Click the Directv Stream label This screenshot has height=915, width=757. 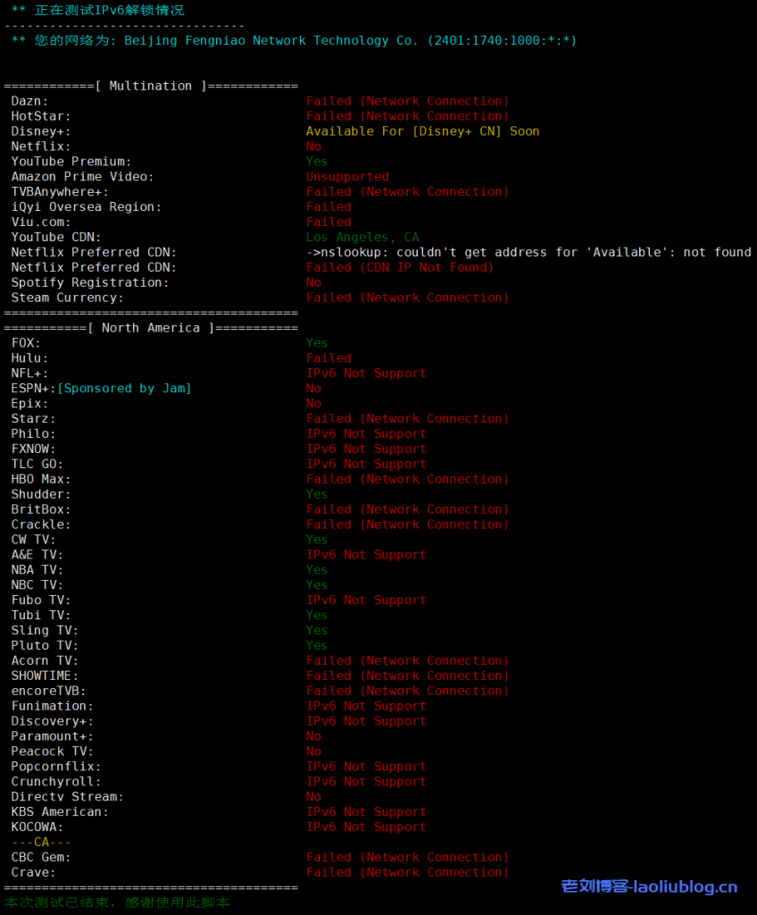(68, 796)
